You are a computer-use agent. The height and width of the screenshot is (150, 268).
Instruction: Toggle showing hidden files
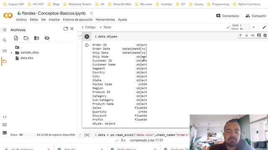47,38
